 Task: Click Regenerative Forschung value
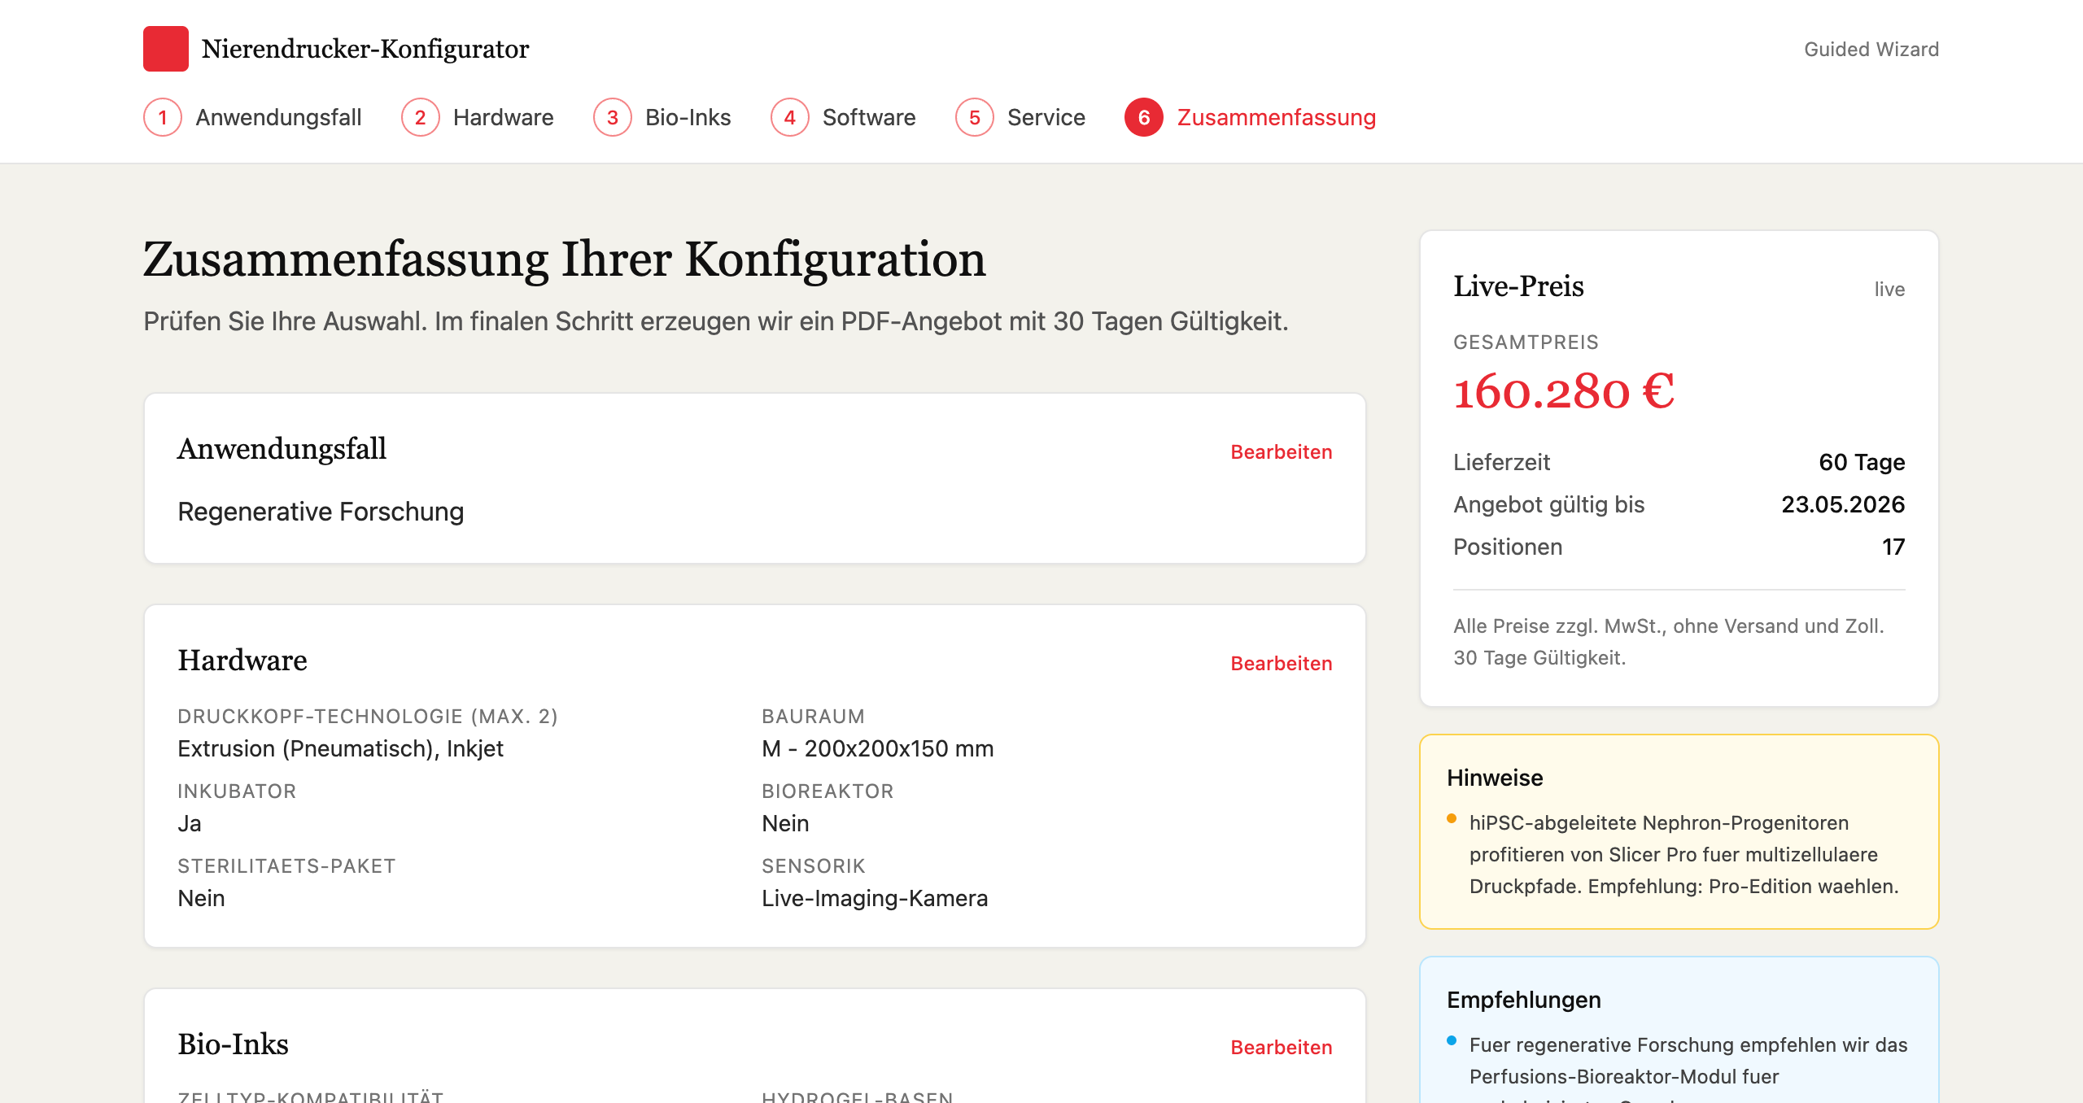[321, 512]
